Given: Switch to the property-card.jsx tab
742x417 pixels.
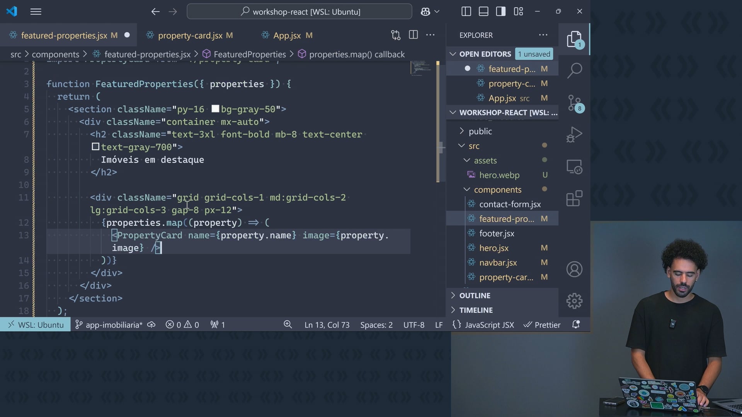Looking at the screenshot, I should point(190,36).
